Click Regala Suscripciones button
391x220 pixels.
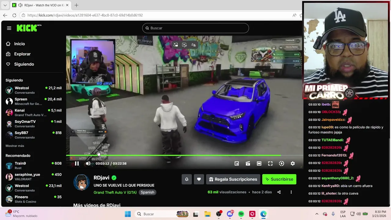point(233,179)
